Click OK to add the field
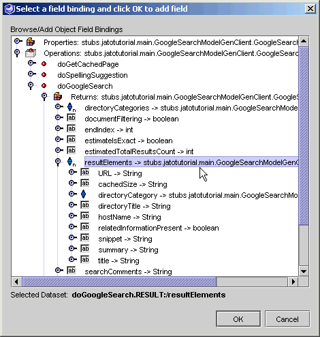Screen dimensions: 320x337 (x=238, y=319)
